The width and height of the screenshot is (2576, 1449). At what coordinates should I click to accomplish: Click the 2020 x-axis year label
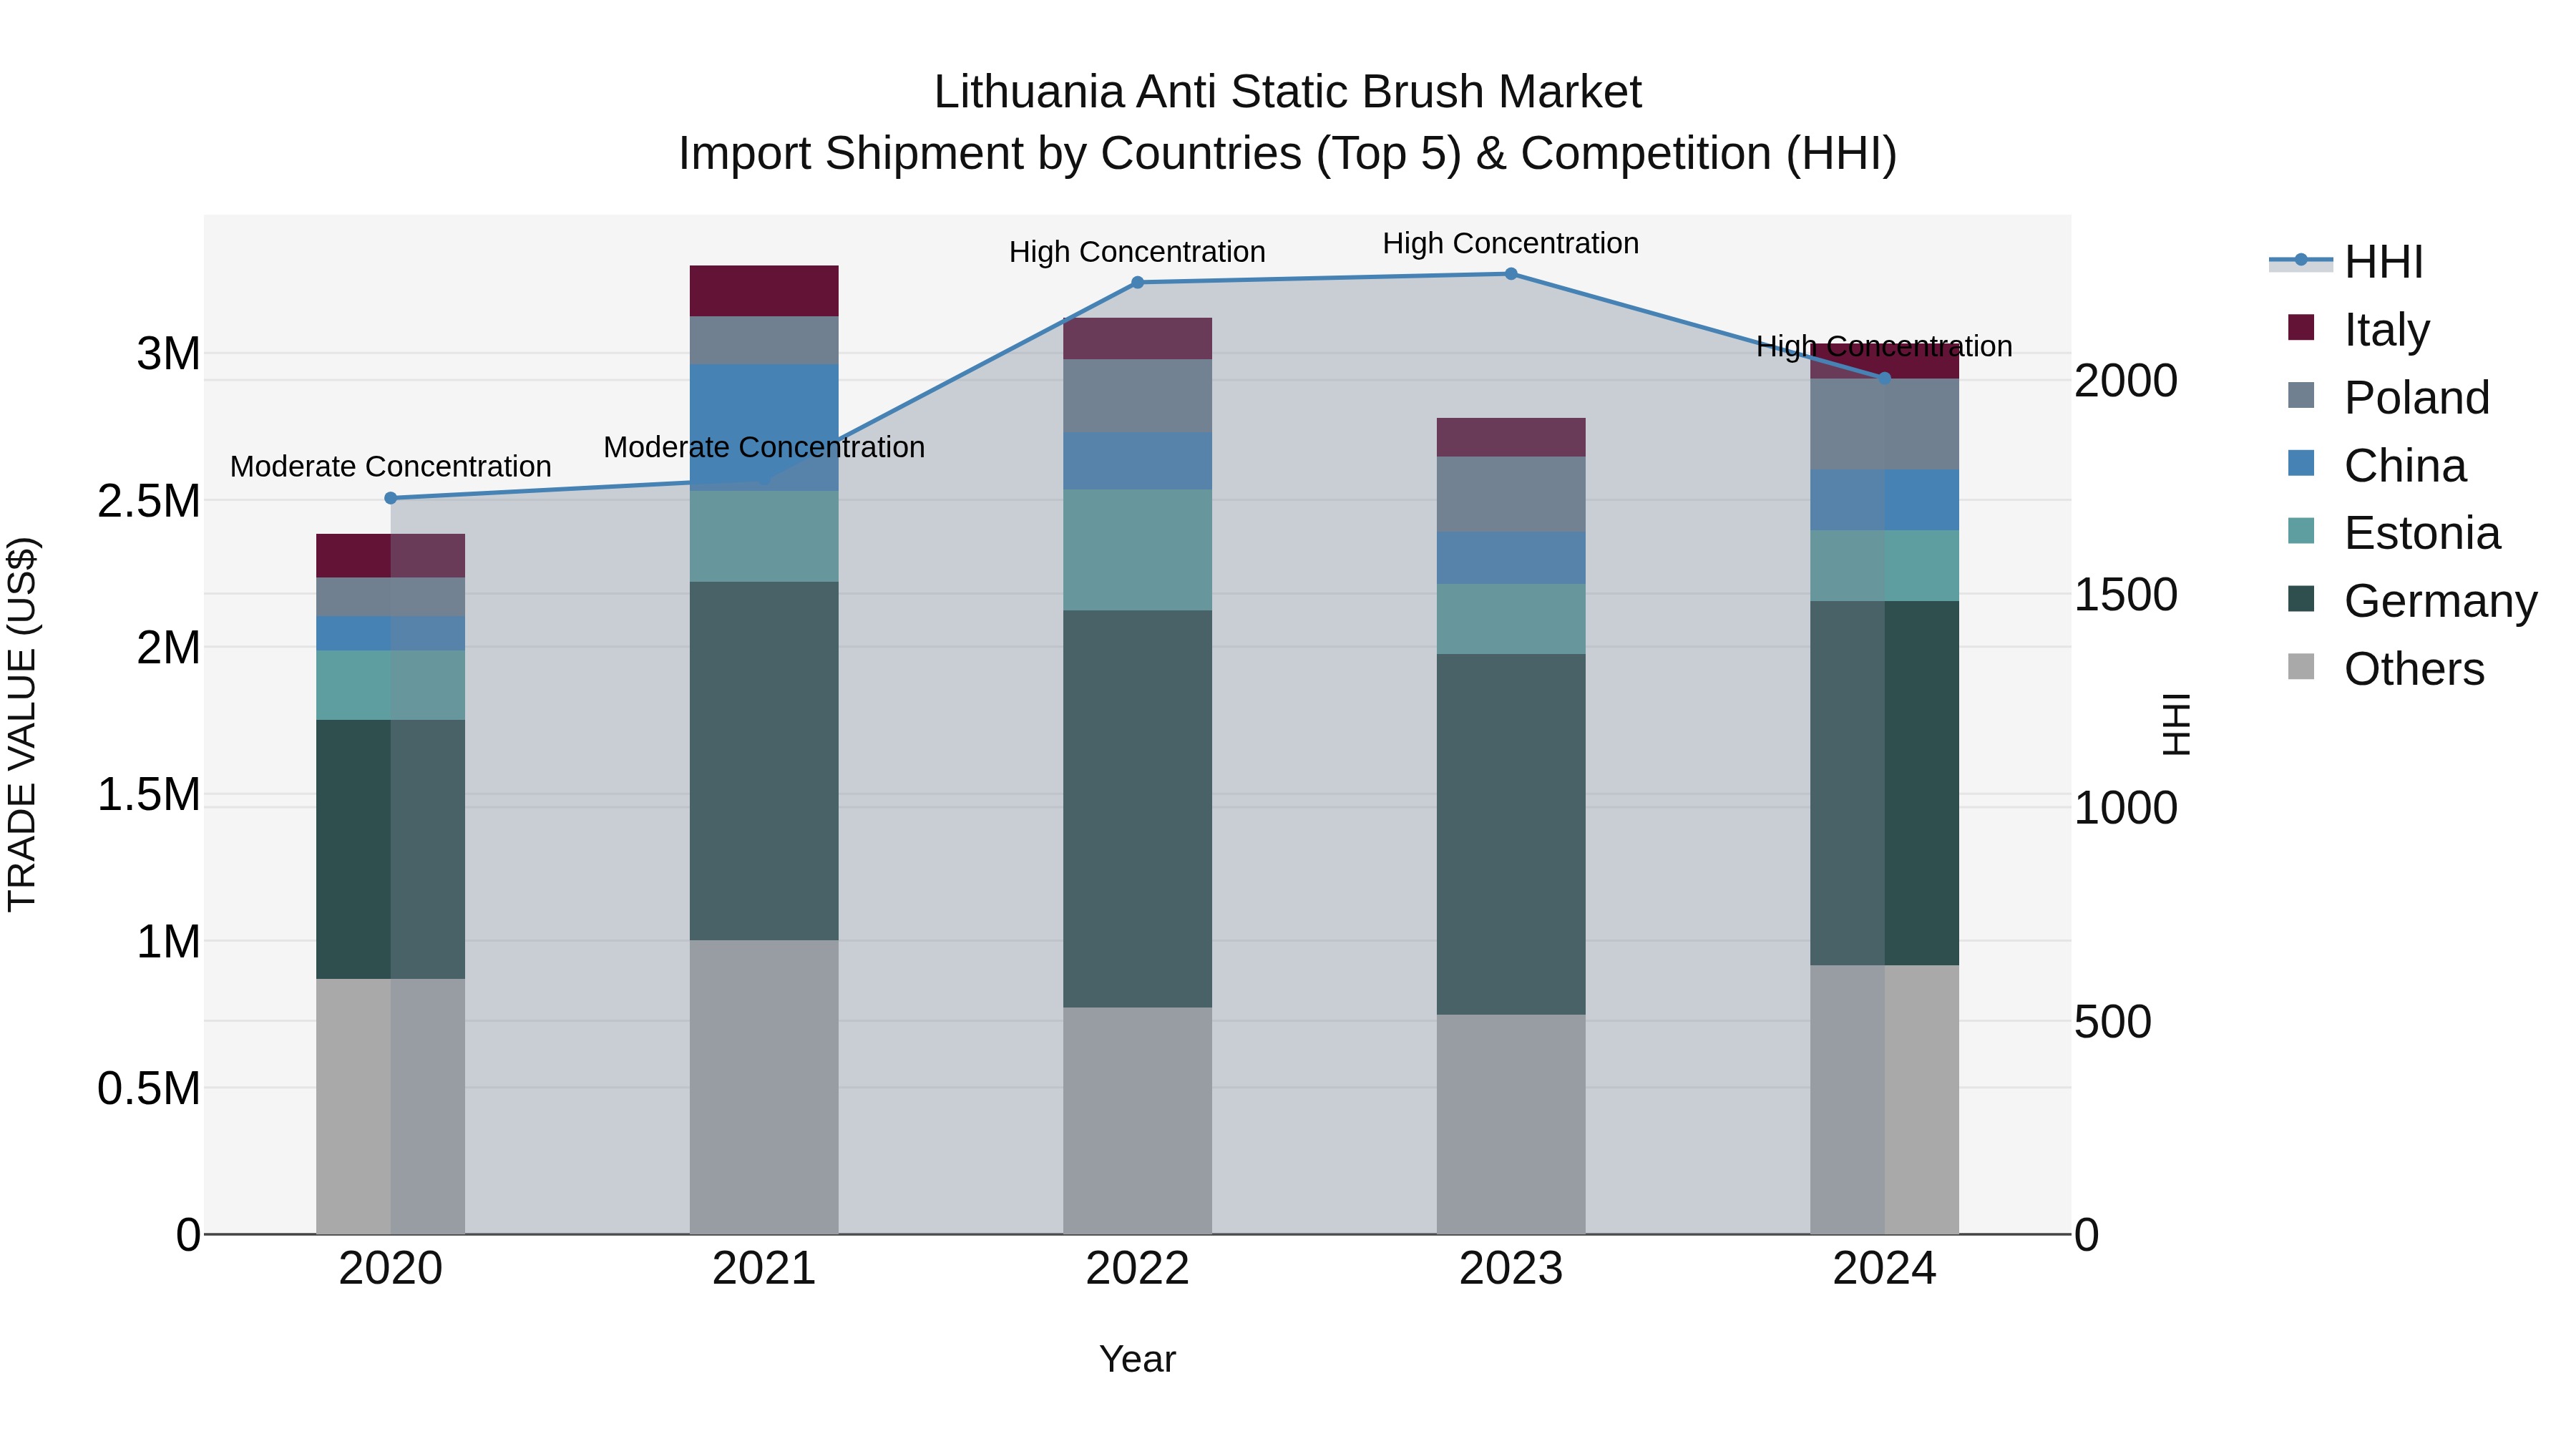(x=391, y=1269)
